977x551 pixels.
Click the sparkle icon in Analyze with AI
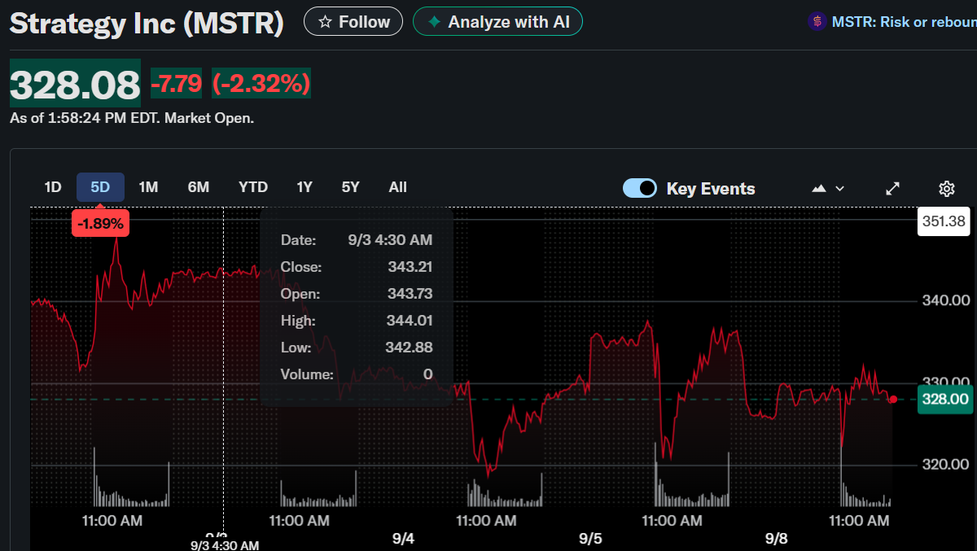[435, 22]
